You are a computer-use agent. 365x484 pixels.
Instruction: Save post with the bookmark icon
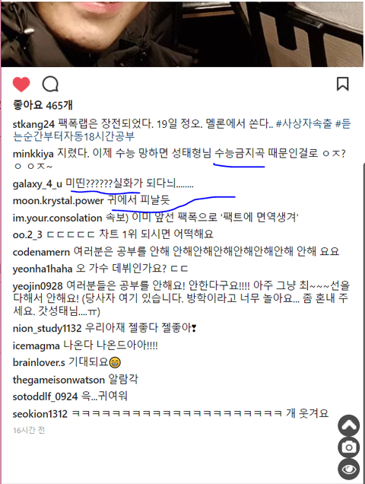click(x=342, y=84)
